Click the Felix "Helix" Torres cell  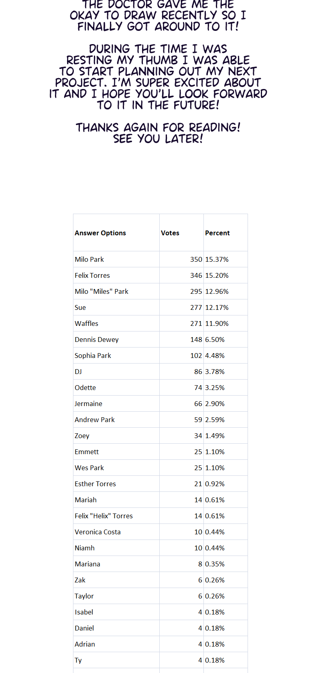(104, 516)
